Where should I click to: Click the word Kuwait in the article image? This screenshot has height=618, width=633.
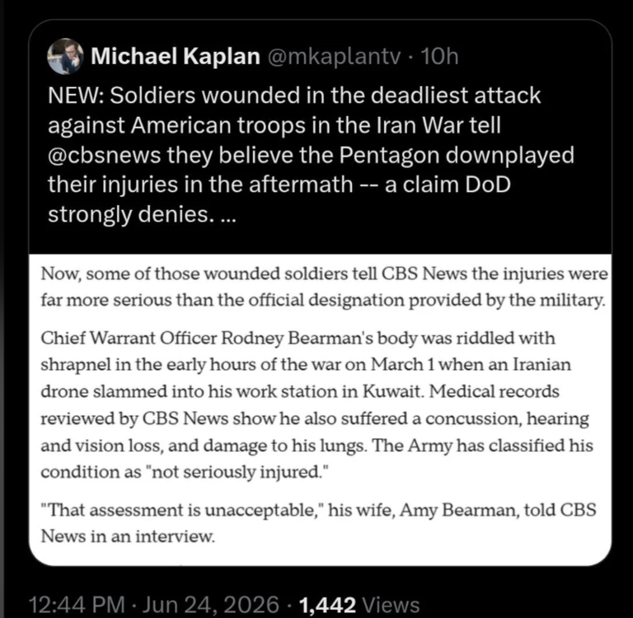(393, 391)
